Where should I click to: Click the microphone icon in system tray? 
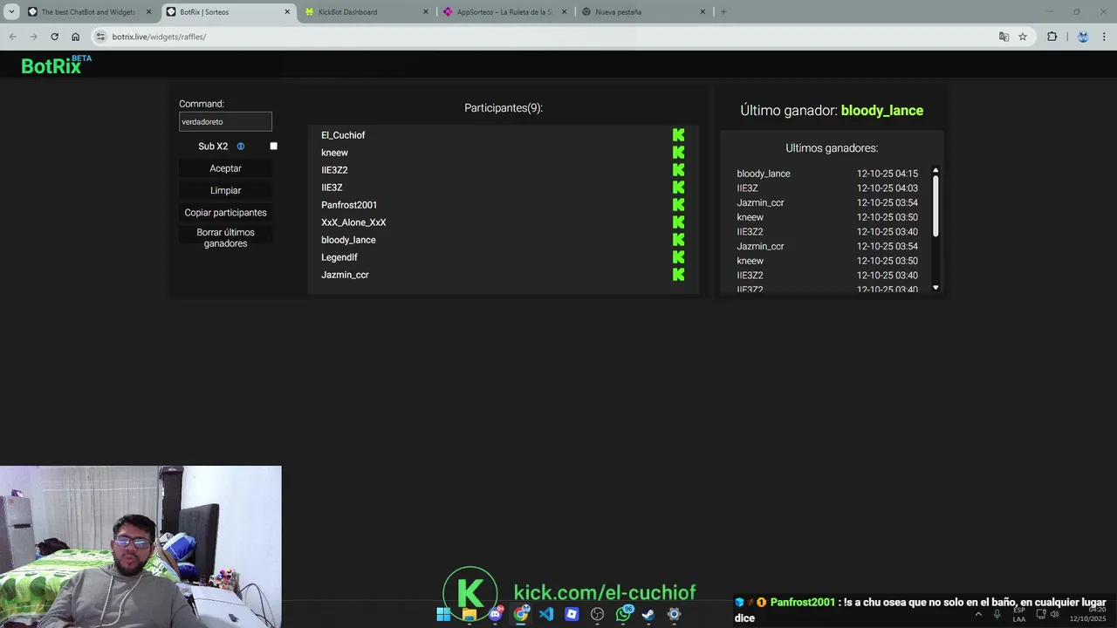[x=997, y=614]
